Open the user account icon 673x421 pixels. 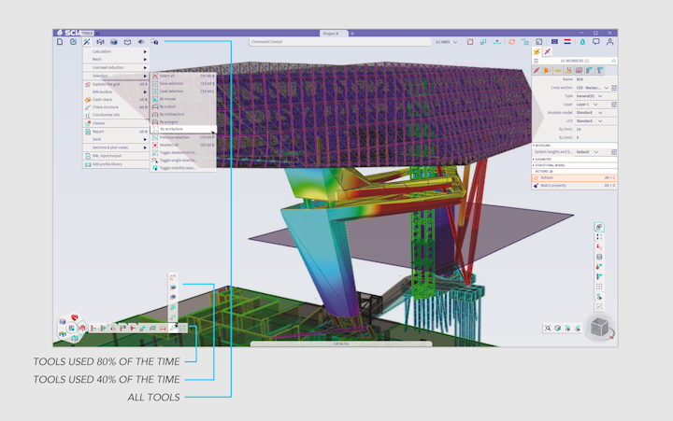[609, 42]
